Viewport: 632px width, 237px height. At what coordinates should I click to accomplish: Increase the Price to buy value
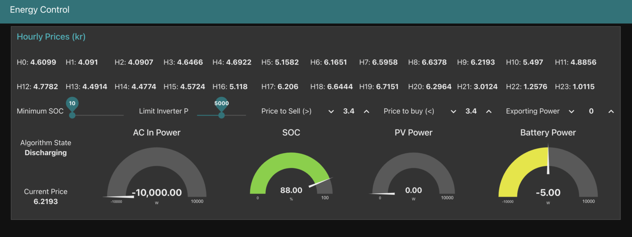489,111
